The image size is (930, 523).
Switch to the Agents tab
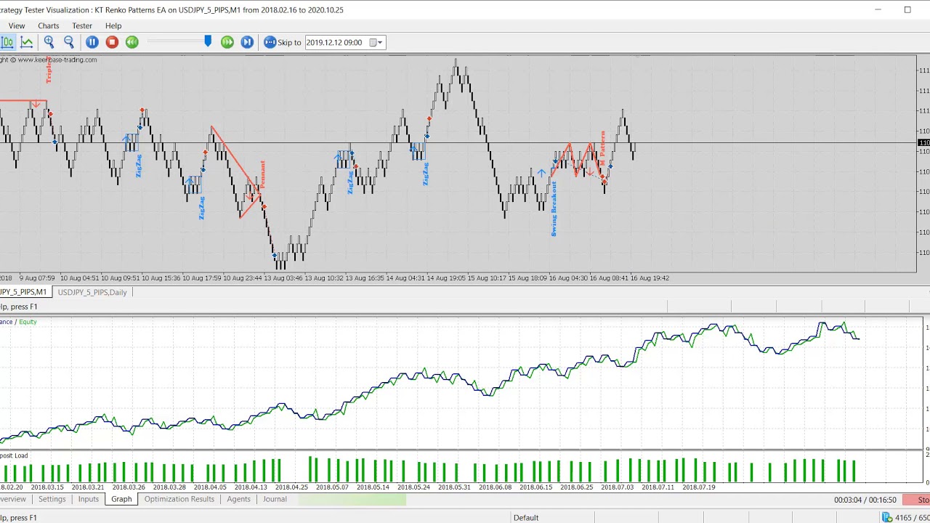238,499
